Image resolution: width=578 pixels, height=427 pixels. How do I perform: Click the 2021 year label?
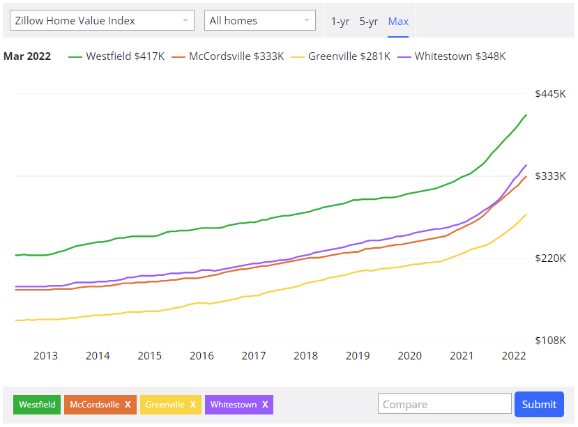[462, 355]
